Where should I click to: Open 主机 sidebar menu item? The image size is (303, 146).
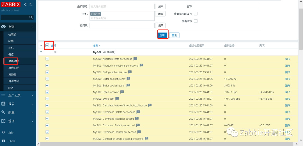11,48
